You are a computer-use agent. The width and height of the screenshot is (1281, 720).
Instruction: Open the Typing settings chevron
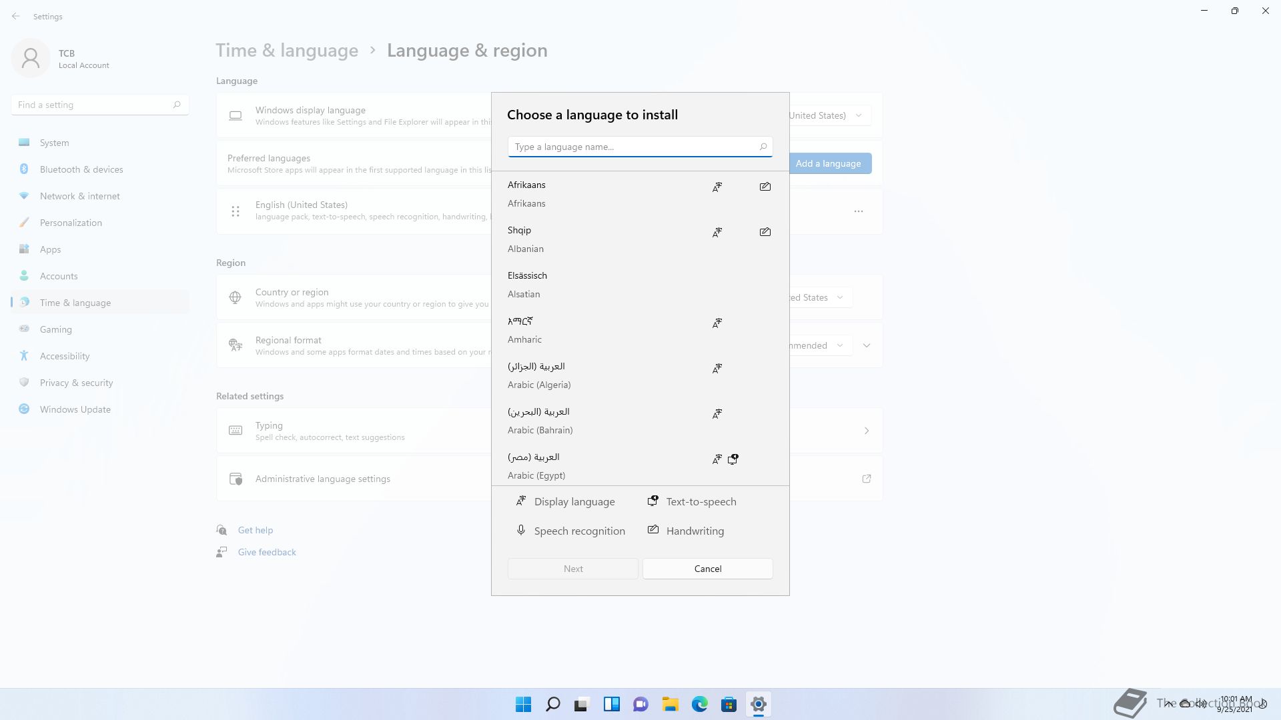(867, 431)
